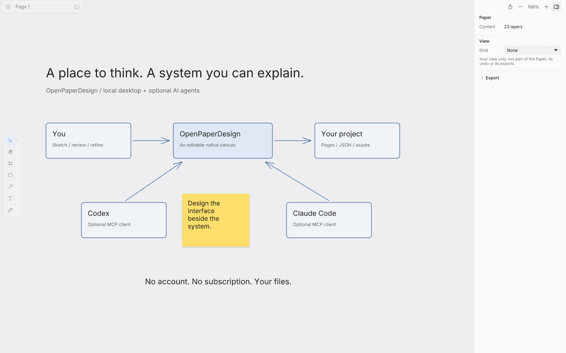Select the Codex box
This screenshot has height=353, width=566.
coord(124,220)
